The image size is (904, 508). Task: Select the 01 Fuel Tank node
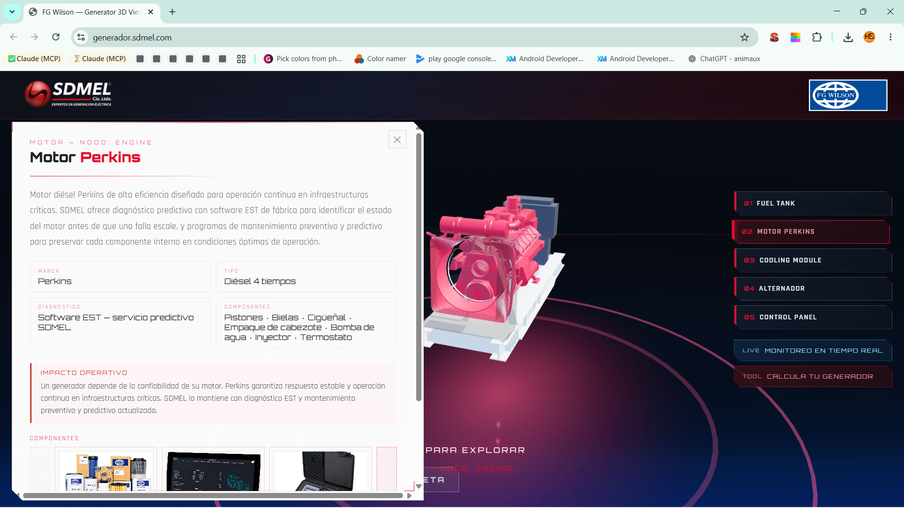(x=813, y=203)
